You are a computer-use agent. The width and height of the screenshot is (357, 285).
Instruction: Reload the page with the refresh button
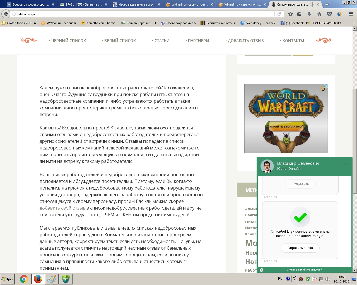pos(279,14)
